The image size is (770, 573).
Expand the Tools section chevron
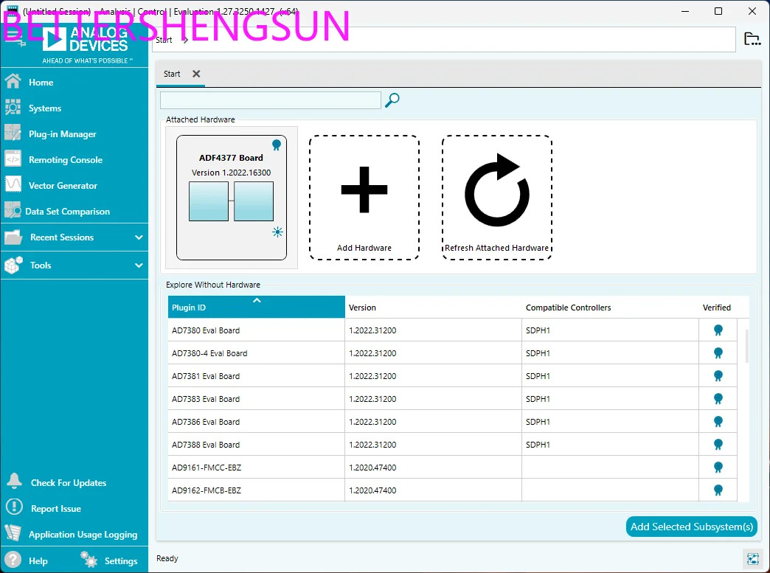click(139, 265)
